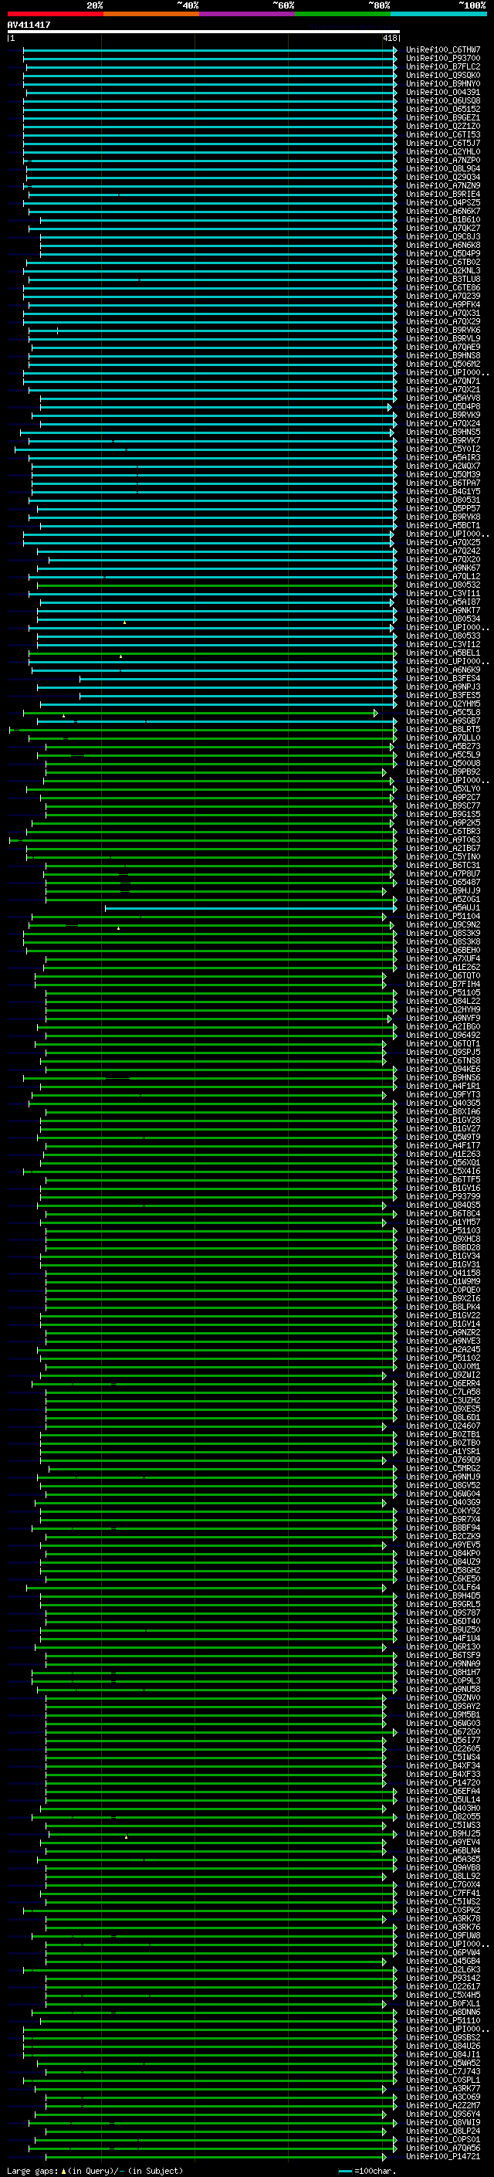This screenshot has width=494, height=2177.
Task: Click label UniRef100_A7QN71
Action: tap(443, 381)
